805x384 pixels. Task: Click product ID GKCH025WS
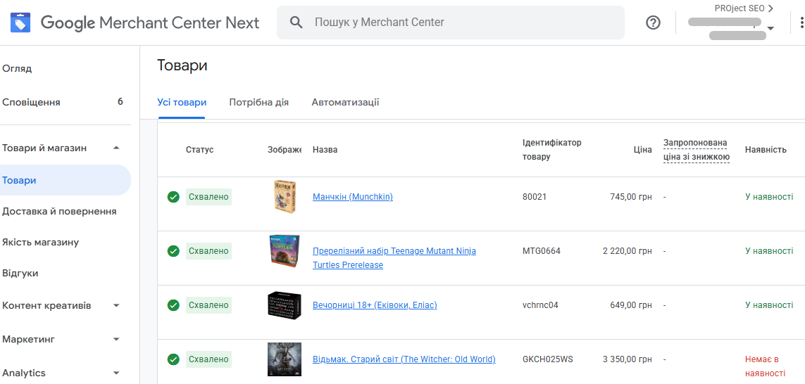click(x=548, y=359)
